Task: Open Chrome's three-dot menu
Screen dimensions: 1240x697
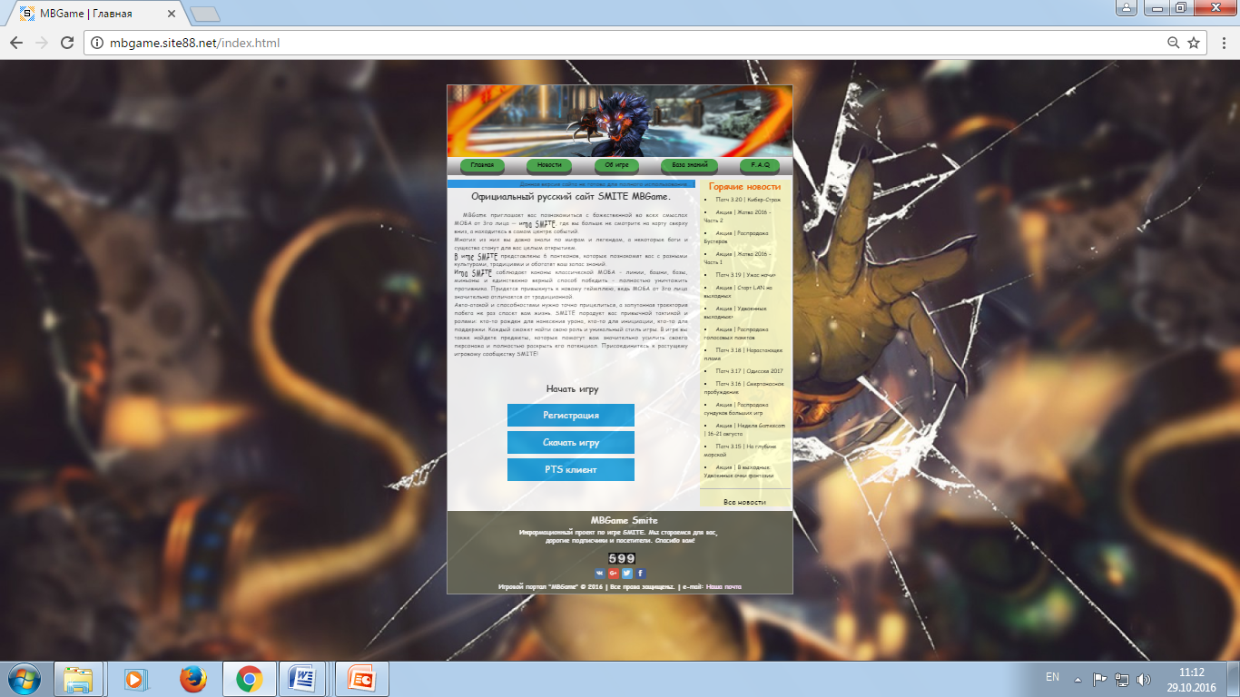Action: pos(1222,43)
